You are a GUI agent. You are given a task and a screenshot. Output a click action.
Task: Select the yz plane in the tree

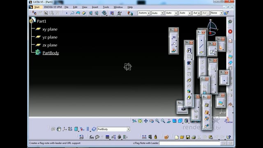point(50,37)
